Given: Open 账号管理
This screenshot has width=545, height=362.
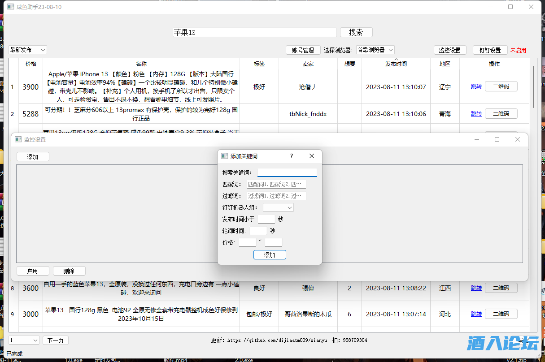Looking at the screenshot, I should 303,50.
